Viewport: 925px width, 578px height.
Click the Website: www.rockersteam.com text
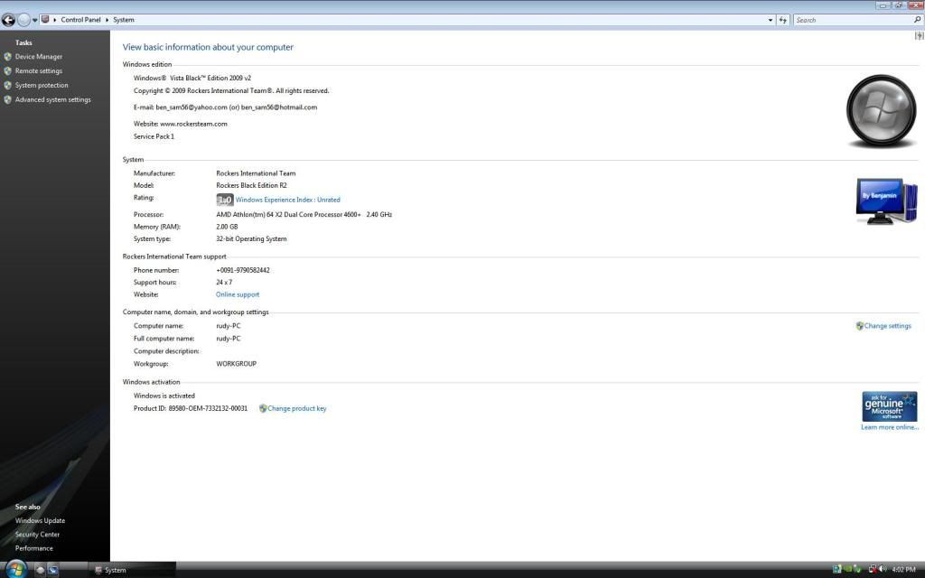click(181, 124)
